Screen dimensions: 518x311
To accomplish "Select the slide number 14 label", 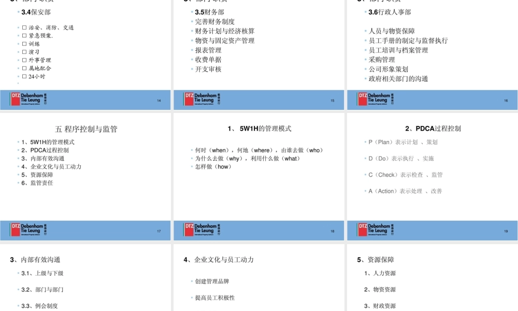I will pyautogui.click(x=159, y=101).
